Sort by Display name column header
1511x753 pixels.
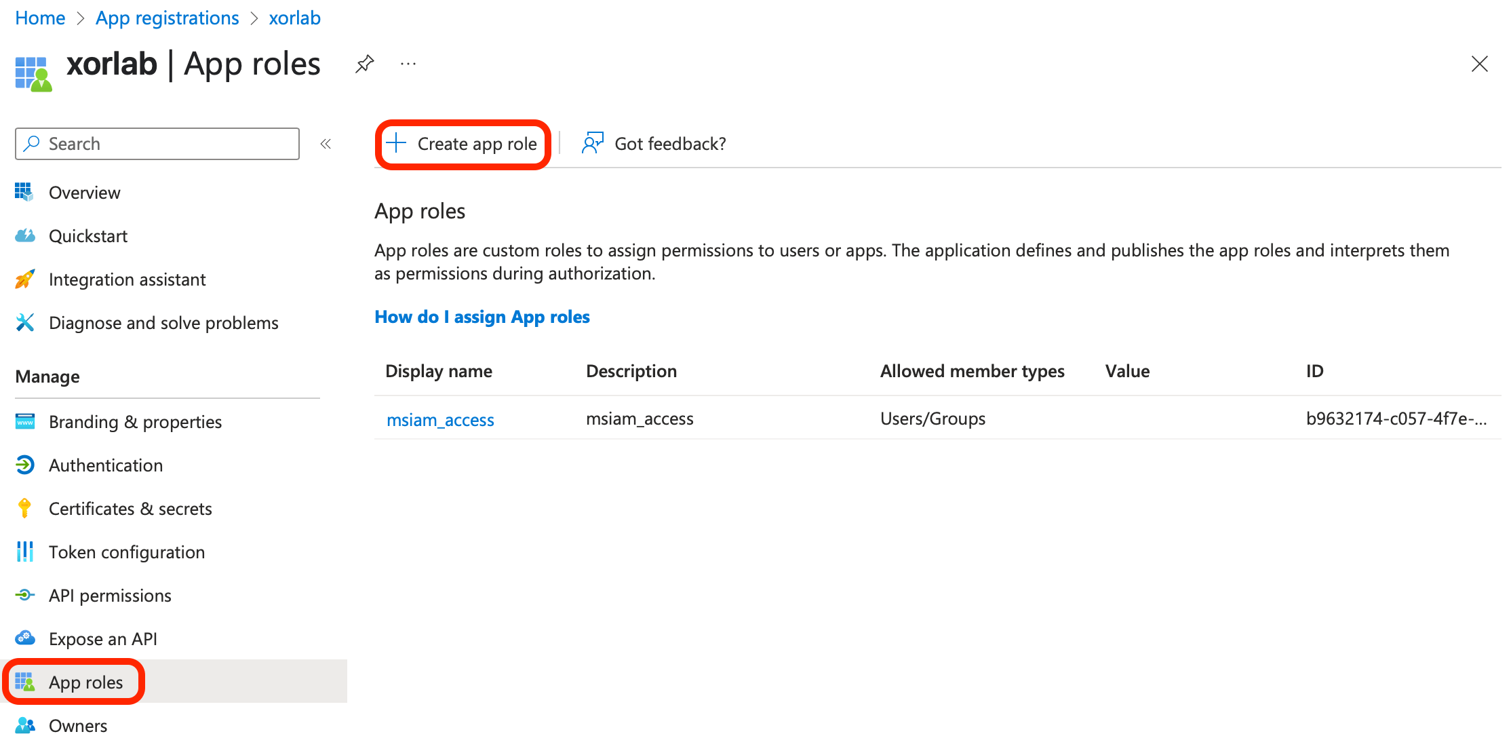click(439, 371)
